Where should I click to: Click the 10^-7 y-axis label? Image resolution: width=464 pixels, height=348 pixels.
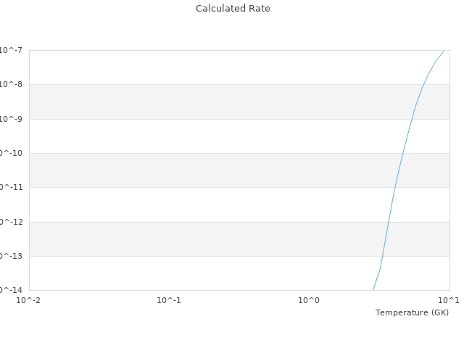pos(12,50)
